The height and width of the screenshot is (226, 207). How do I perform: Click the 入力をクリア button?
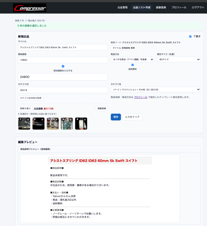click(x=132, y=117)
